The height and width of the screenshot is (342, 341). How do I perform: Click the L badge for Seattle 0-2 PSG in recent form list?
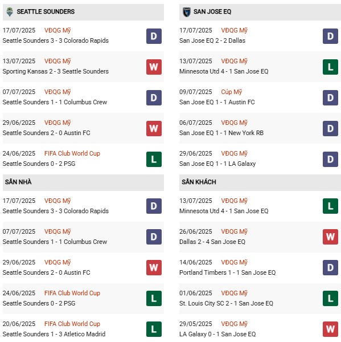154,159
